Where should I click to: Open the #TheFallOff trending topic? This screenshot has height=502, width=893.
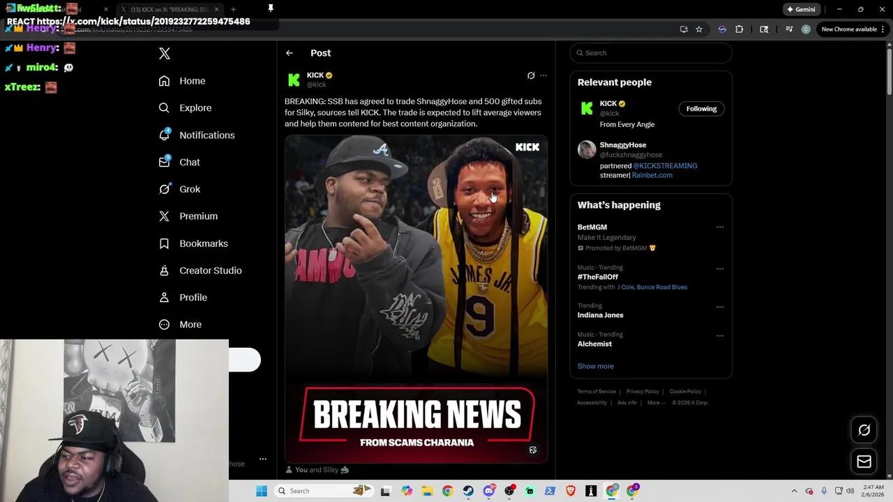point(598,277)
